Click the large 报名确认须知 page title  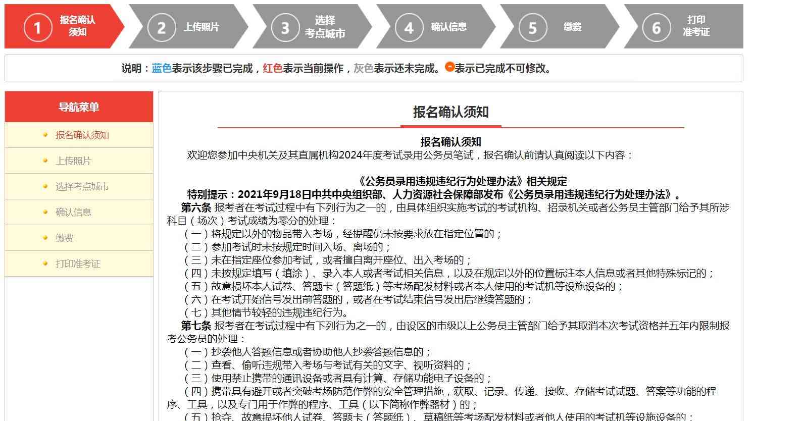click(x=451, y=112)
